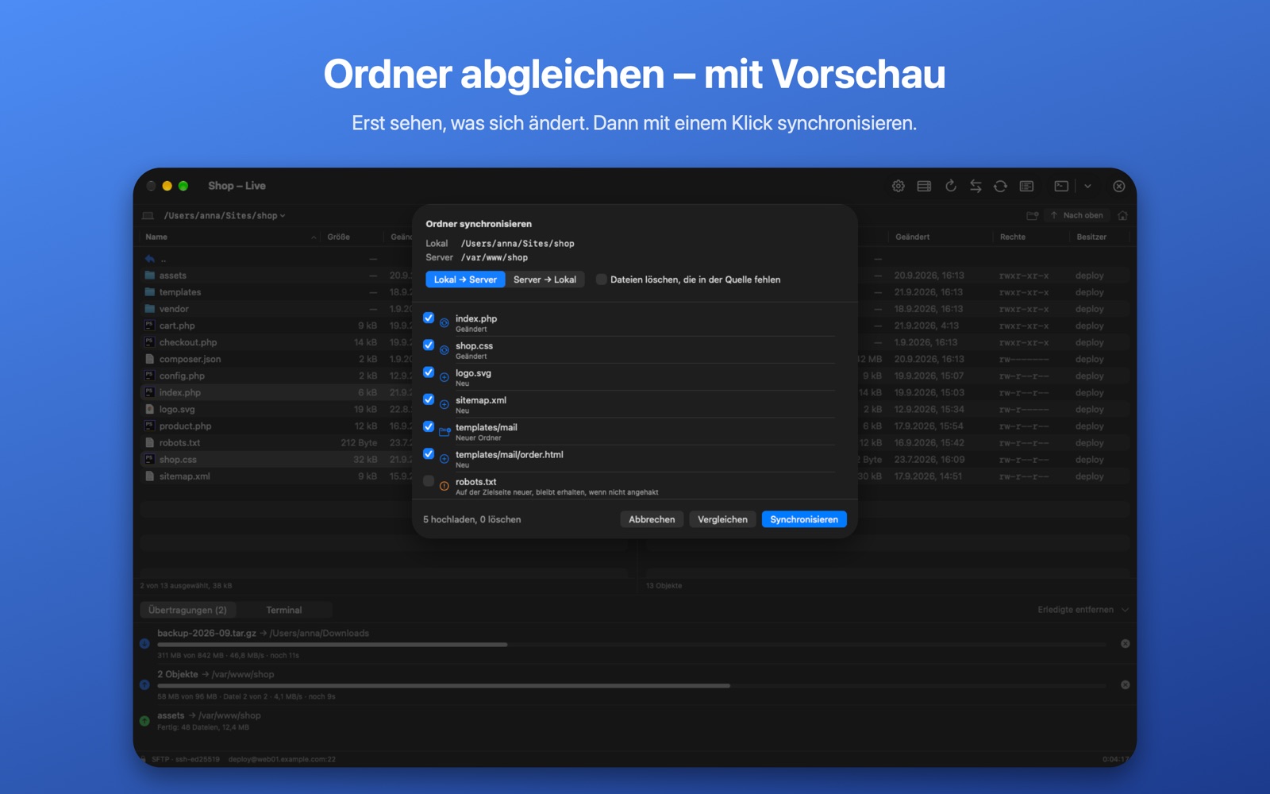
Task: Select the 'Server → Lokal' direction
Action: 545,279
